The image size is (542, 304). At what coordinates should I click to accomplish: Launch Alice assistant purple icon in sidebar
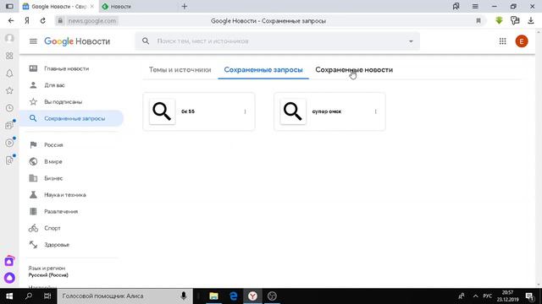click(x=9, y=278)
